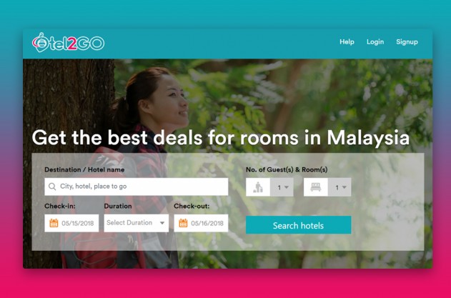Focus the City, hotel, place to go field
451x298 pixels.
[137, 187]
